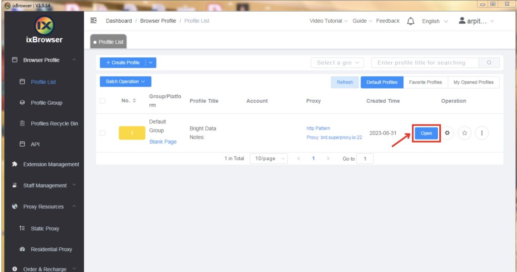Open profile settings gear icon
The height and width of the screenshot is (272, 517).
pos(447,133)
